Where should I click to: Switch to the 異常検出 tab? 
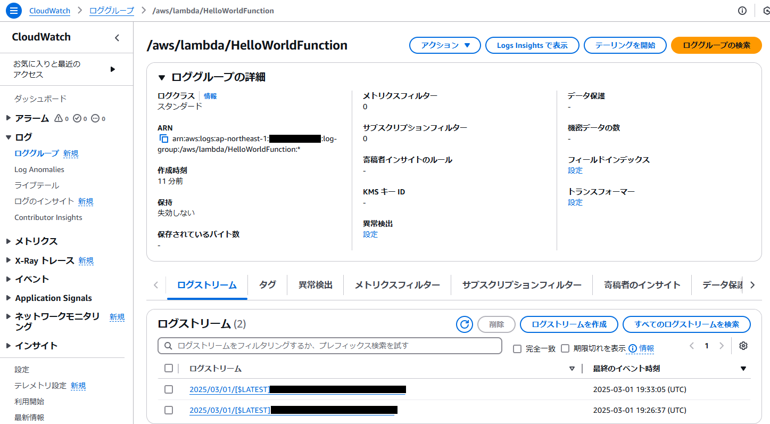[x=316, y=285]
